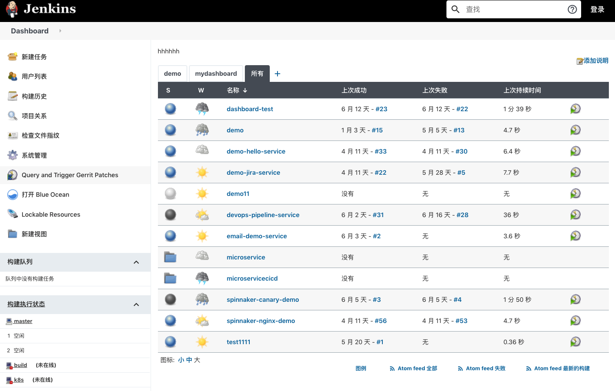
Task: Click the Jenkins butler logo icon
Action: [12, 9]
